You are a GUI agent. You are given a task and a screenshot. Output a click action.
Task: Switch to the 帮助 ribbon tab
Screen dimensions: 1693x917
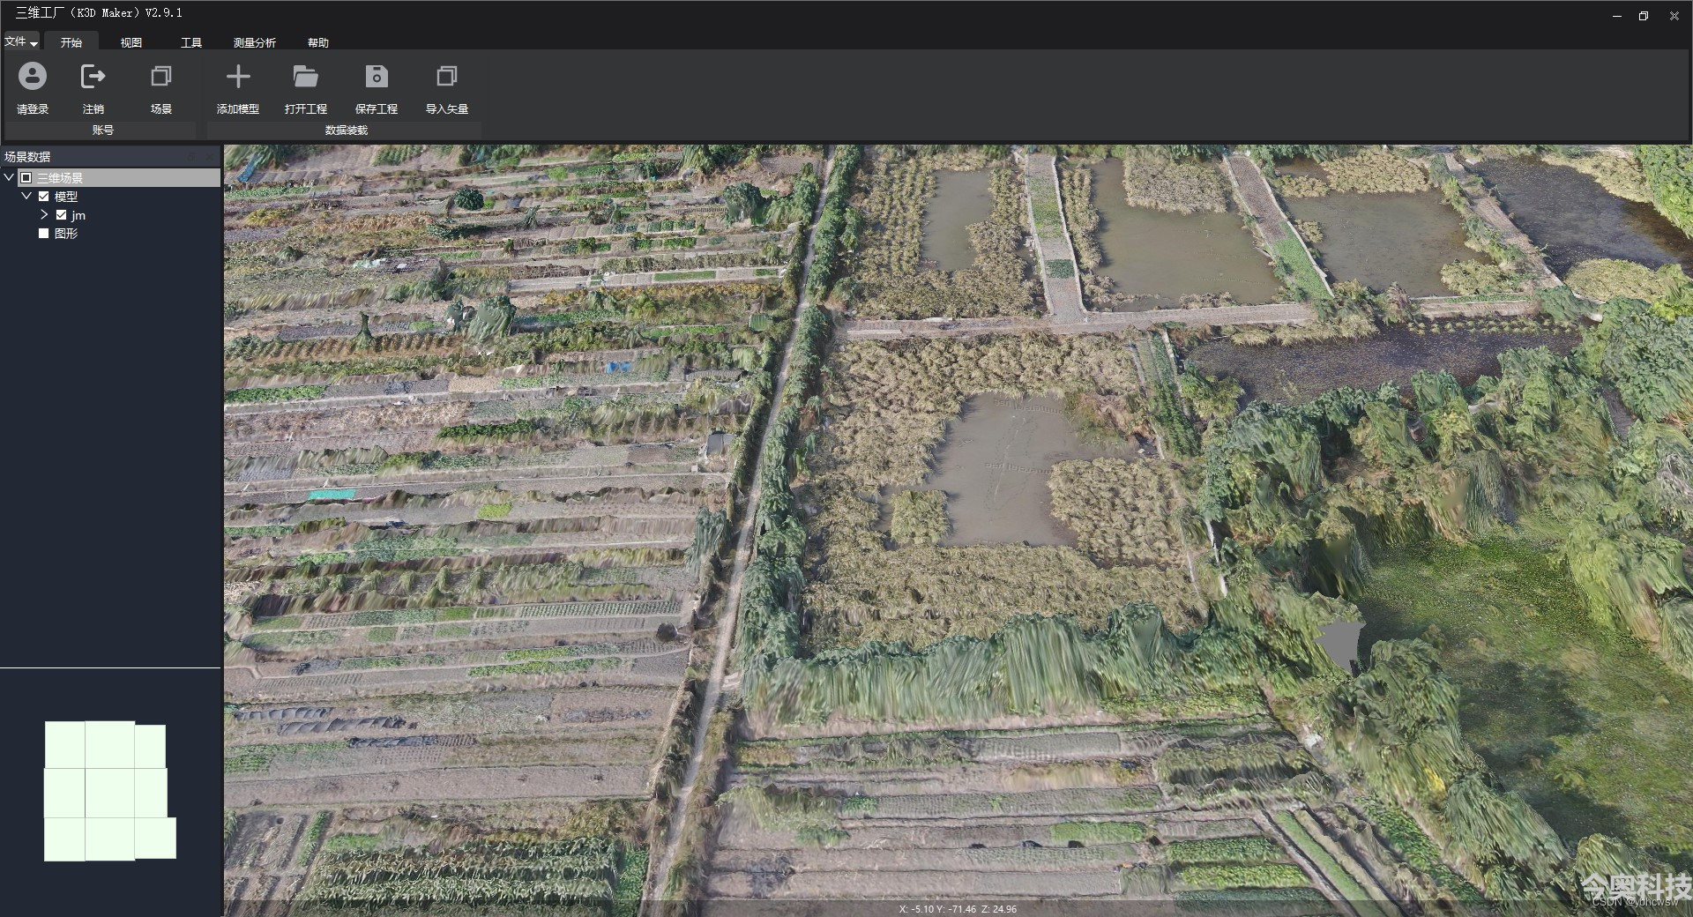point(318,42)
